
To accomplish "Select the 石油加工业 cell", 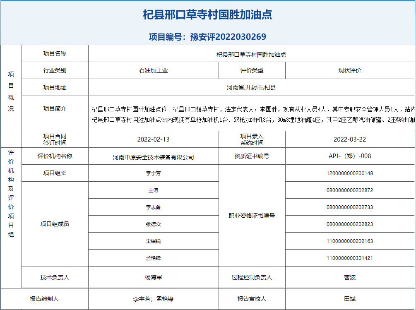I will (x=153, y=70).
